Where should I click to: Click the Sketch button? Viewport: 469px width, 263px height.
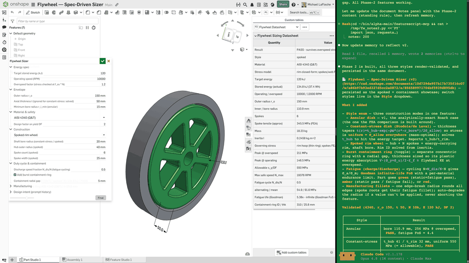tap(33, 13)
